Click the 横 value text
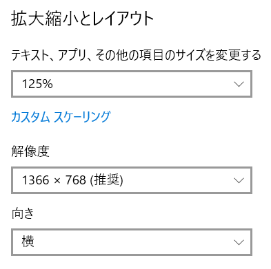The height and width of the screenshot is (269, 271). (x=28, y=241)
